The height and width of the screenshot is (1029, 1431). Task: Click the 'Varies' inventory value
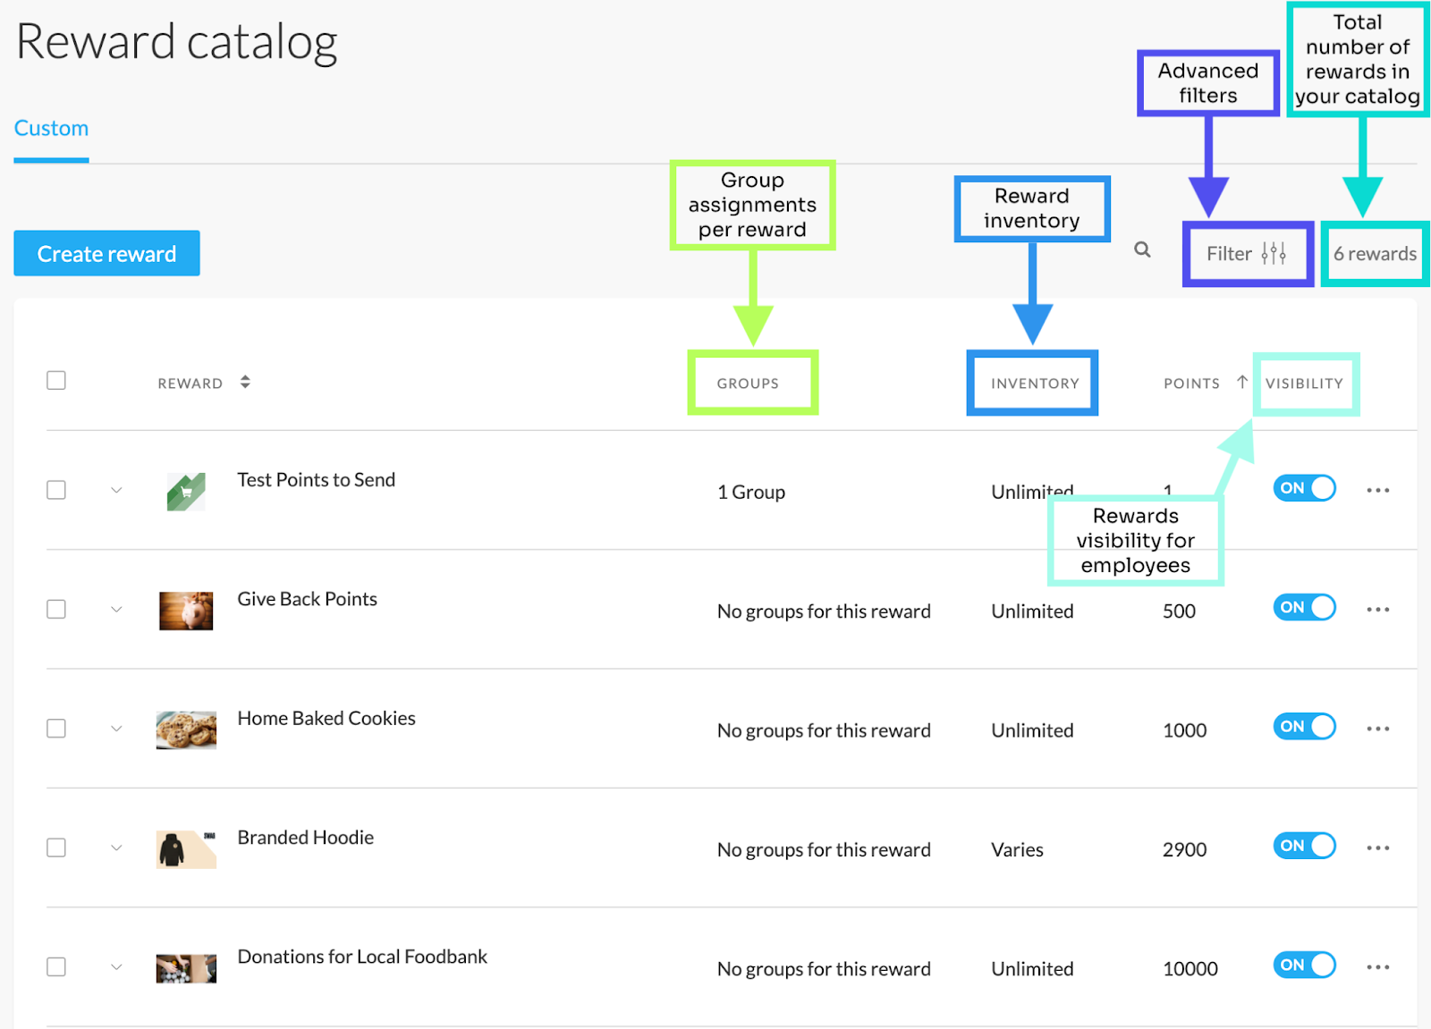point(1017,850)
